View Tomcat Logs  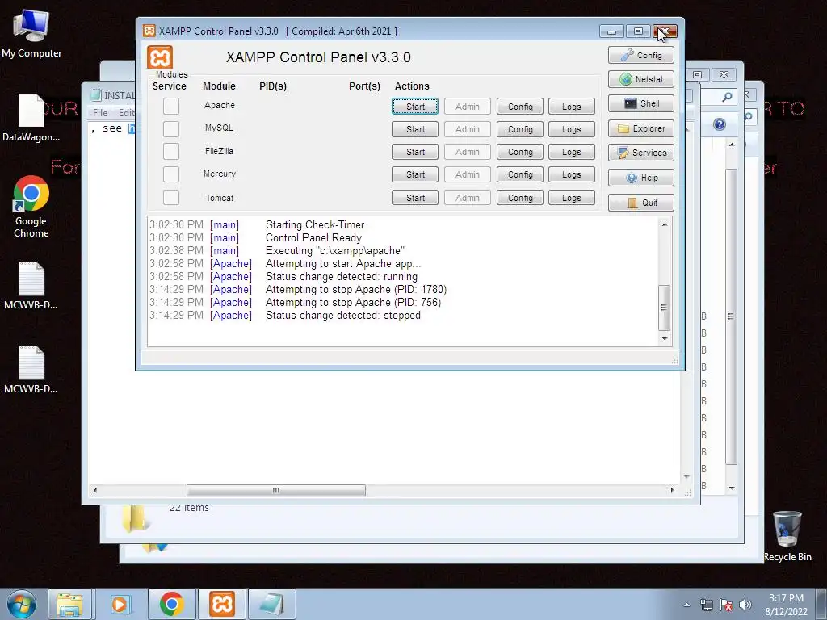pyautogui.click(x=572, y=198)
